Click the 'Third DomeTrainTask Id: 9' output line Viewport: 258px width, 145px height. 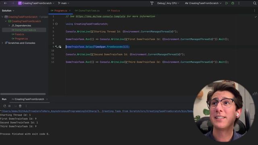click(x=18, y=126)
